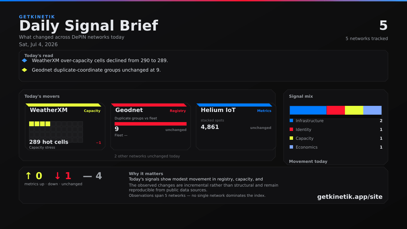
Task: Click the Infrastructure legend label
Action: [310, 121]
